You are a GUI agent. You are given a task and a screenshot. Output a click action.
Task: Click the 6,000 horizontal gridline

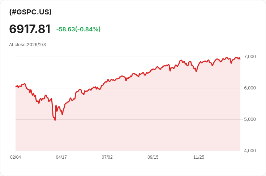tap(128, 88)
